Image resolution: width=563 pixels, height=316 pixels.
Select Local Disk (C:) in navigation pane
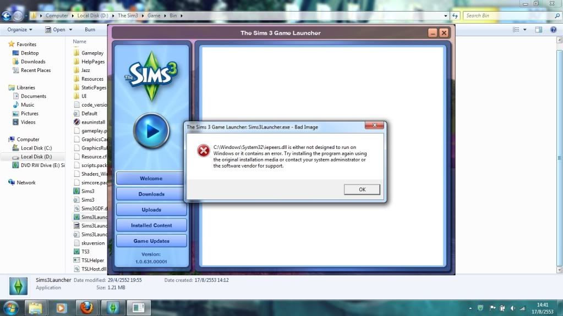[36, 148]
